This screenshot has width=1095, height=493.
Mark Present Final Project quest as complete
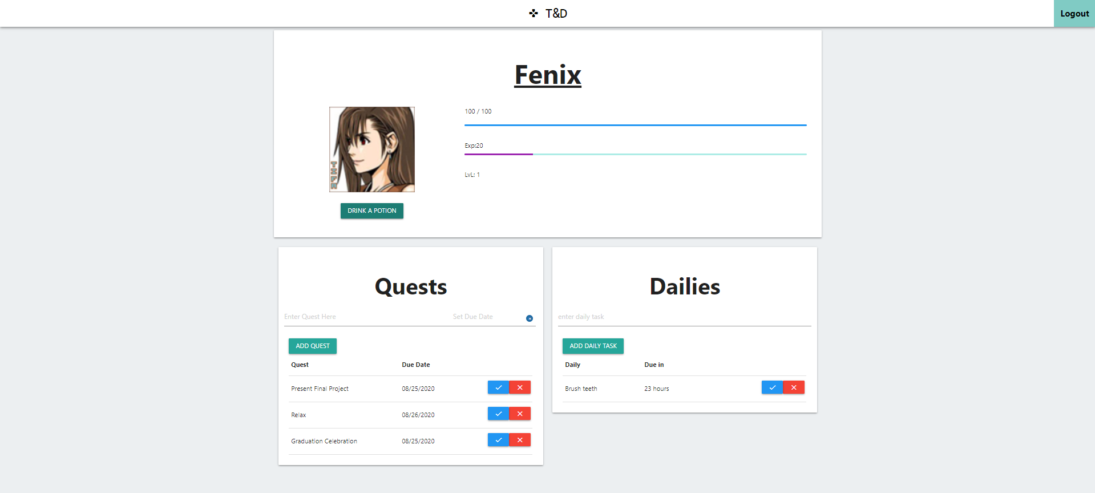point(498,387)
